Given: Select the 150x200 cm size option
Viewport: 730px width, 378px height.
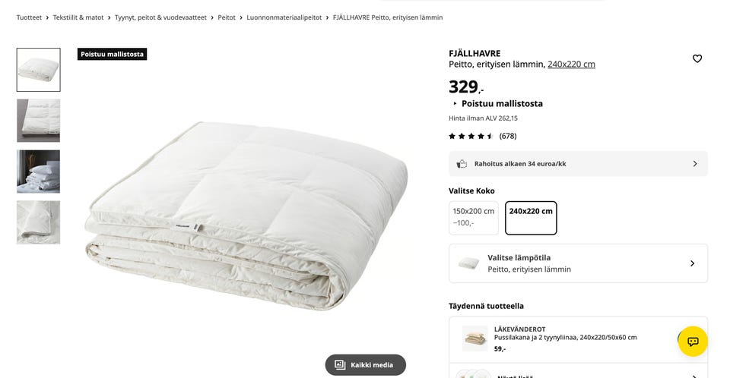Looking at the screenshot, I should (x=474, y=218).
